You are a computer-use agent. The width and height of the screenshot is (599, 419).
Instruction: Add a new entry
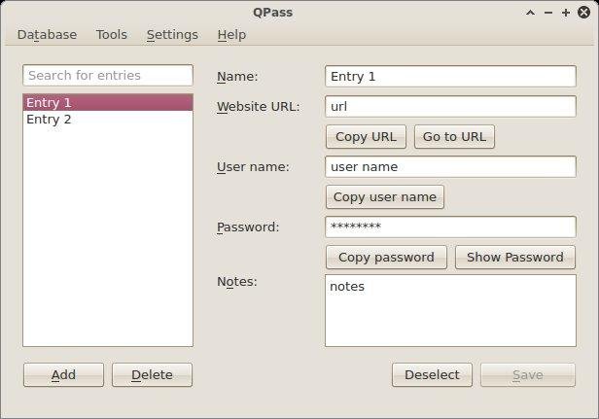[x=63, y=374]
